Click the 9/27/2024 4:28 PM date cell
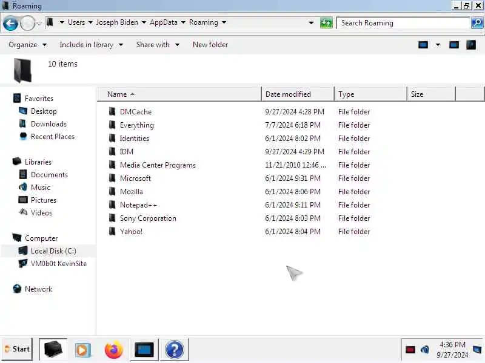Screen dimensions: 485x363 click(295, 111)
